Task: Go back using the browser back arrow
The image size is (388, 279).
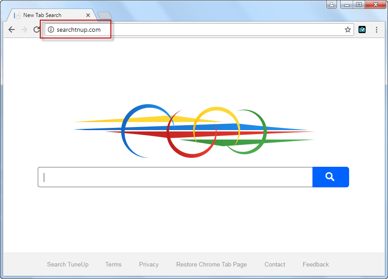Action: [x=12, y=30]
